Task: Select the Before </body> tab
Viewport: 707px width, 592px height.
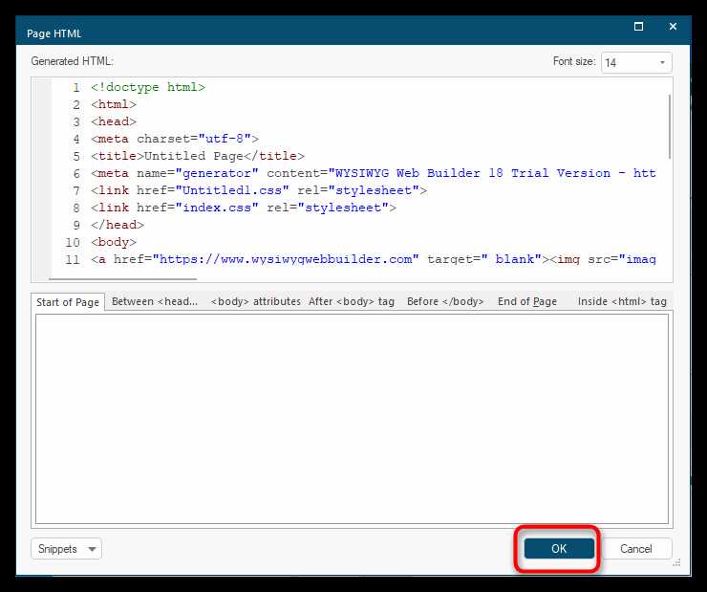Action: click(445, 301)
